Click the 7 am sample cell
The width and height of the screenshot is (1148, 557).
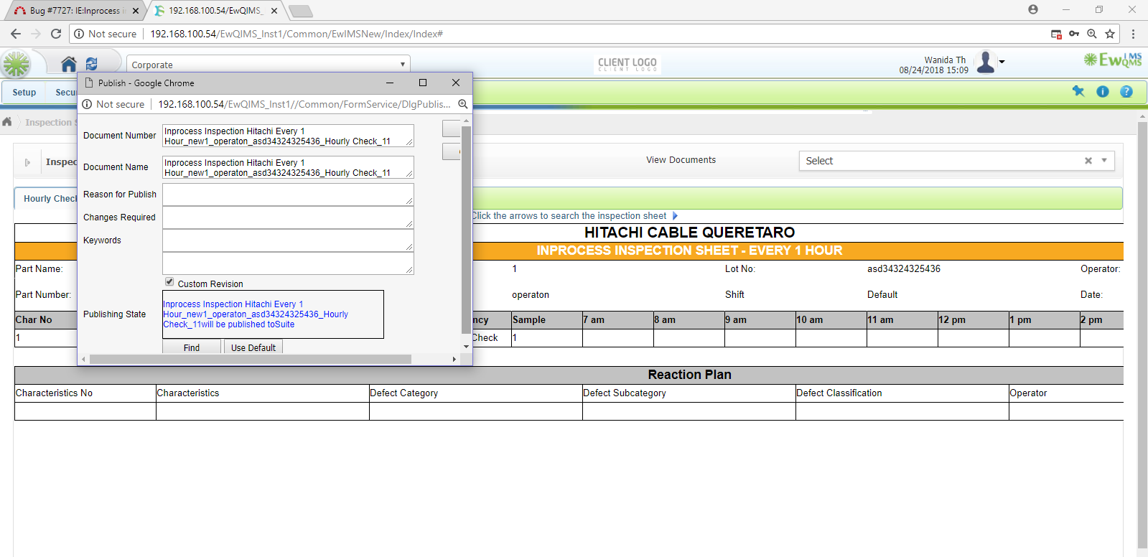[x=617, y=337]
